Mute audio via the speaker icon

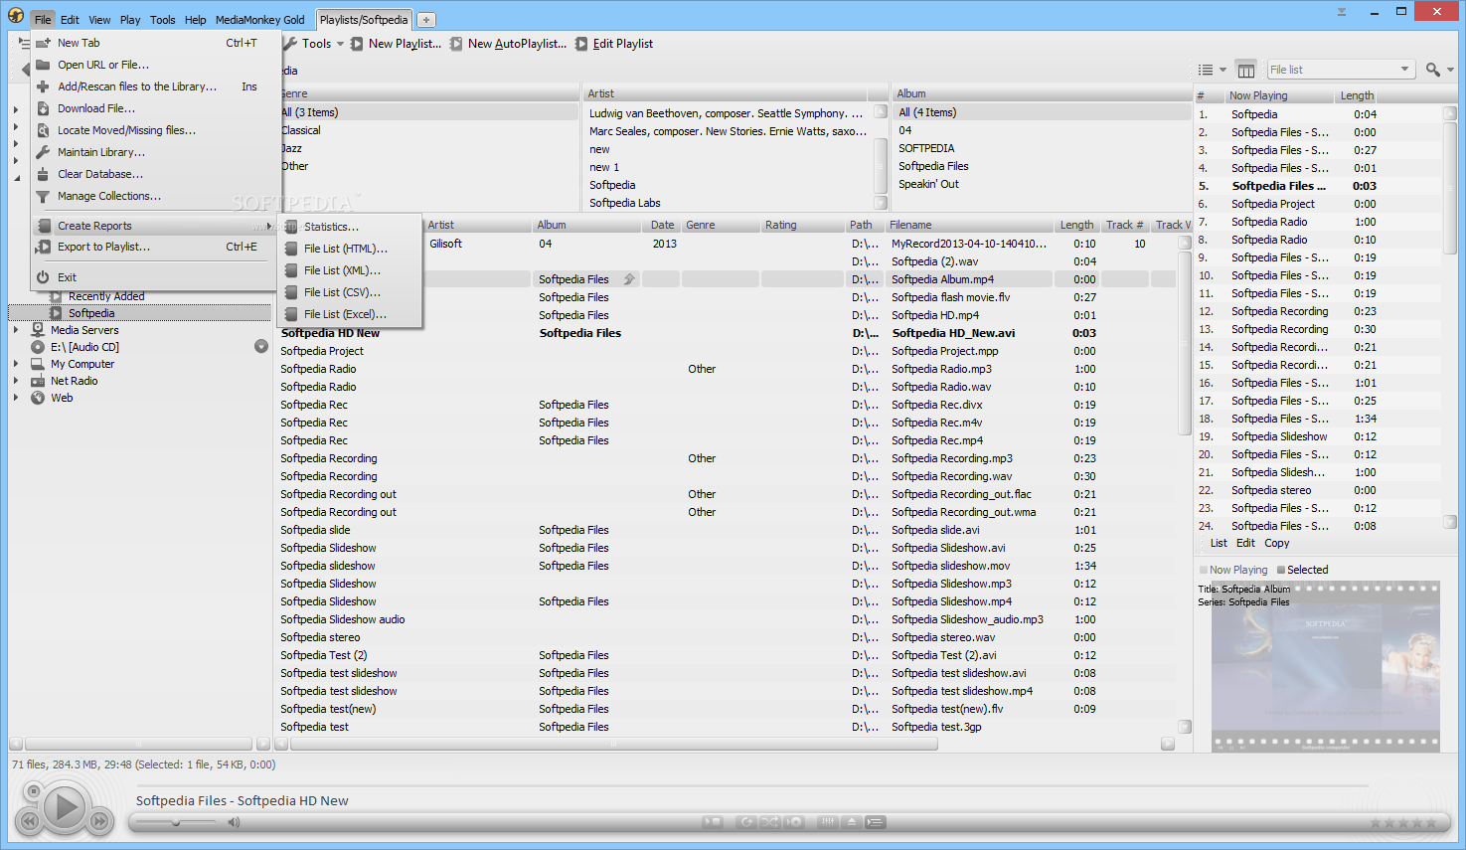(234, 822)
